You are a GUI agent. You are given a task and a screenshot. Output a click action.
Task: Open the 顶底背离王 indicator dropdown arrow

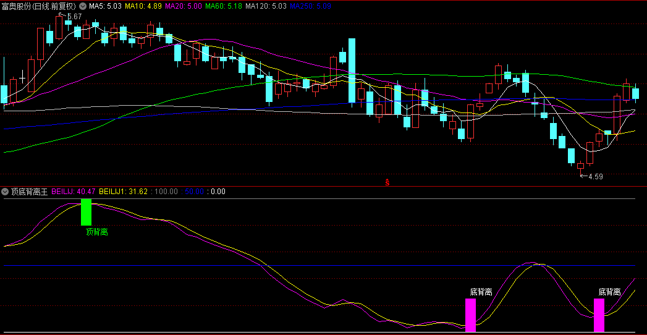point(5,192)
